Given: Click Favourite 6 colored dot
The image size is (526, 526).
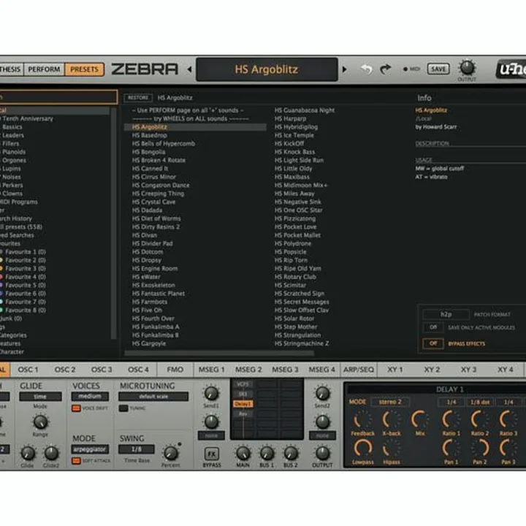Looking at the screenshot, I should click(x=1, y=294).
